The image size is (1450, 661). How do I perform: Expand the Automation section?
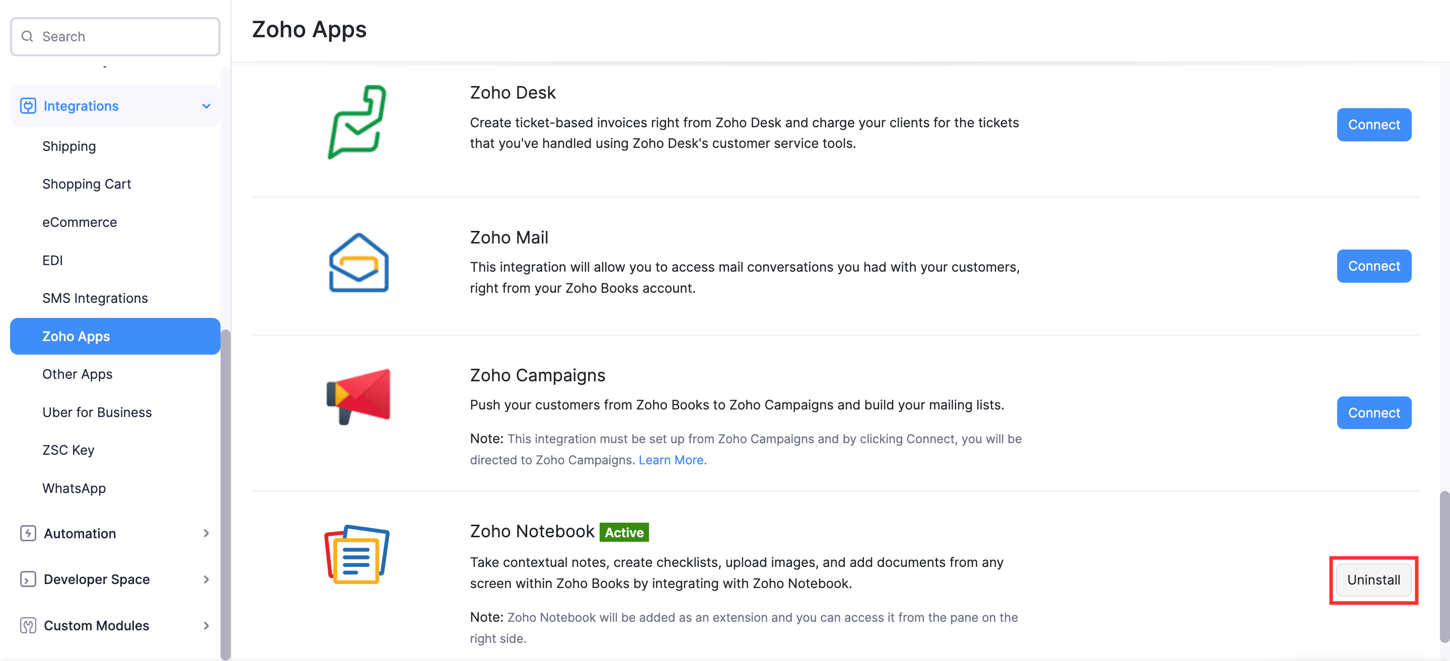coord(206,533)
